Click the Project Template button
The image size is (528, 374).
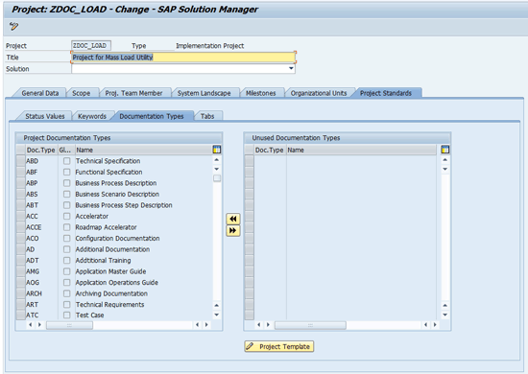tap(279, 346)
